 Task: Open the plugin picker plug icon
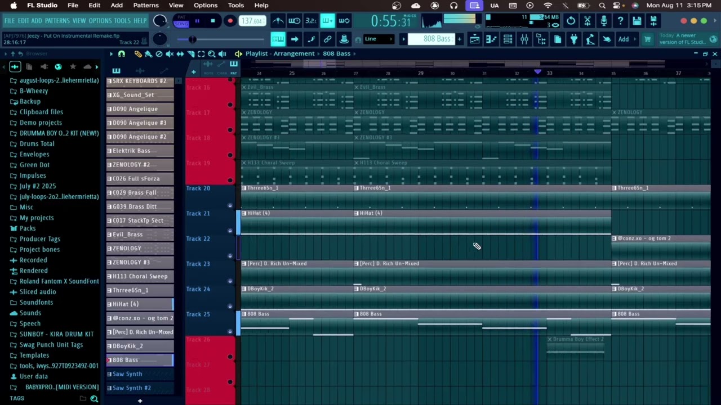click(573, 39)
